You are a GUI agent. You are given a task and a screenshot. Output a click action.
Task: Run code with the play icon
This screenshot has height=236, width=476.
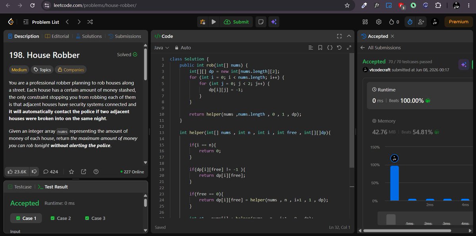click(x=214, y=22)
